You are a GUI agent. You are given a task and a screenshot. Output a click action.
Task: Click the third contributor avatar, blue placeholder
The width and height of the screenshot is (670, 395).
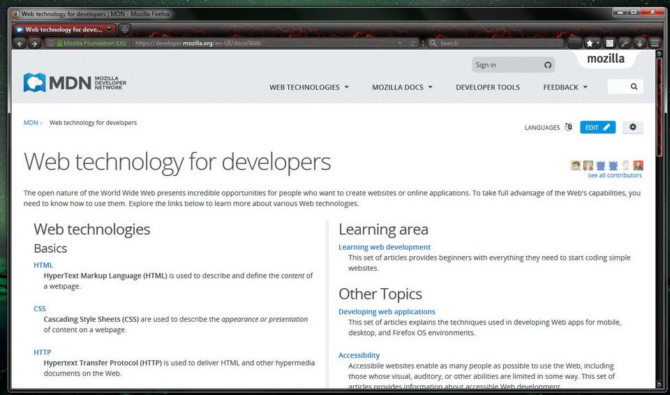(x=600, y=165)
